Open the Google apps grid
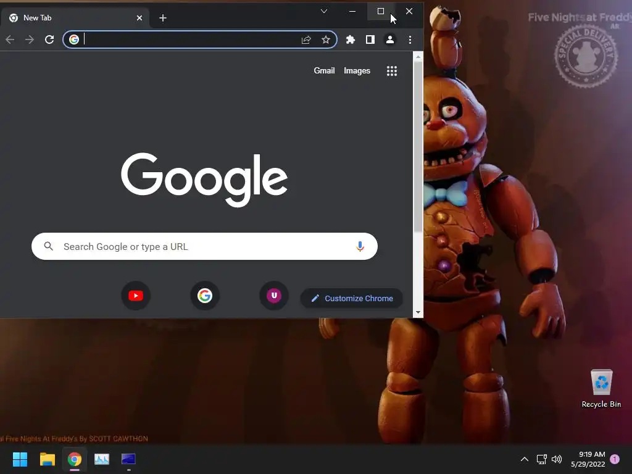 392,71
